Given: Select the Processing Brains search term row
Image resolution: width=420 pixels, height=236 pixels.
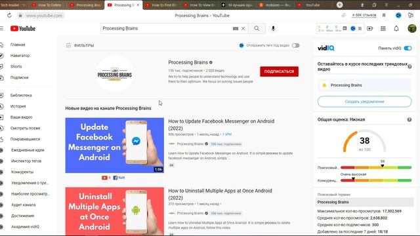Looking at the screenshot, I should 365,202.
